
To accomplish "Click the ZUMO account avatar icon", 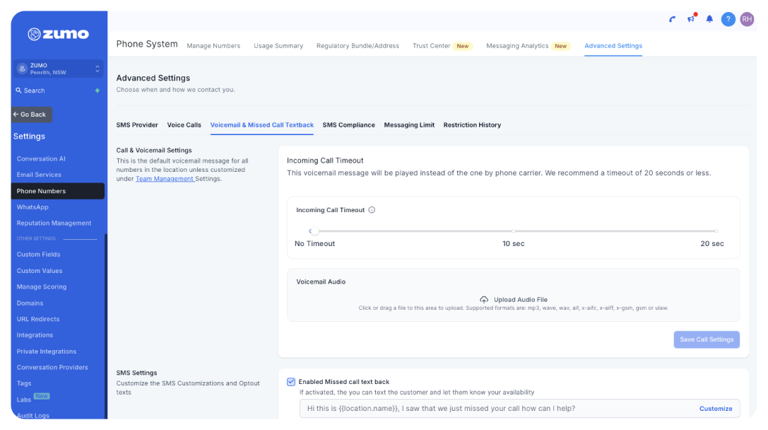I will tap(22, 69).
